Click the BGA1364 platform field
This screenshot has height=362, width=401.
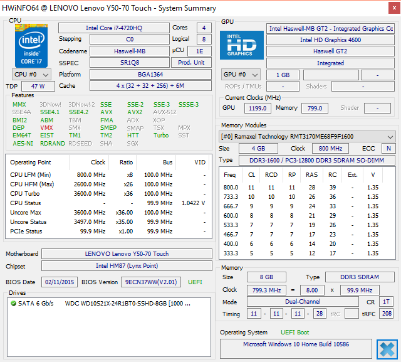click(150, 75)
